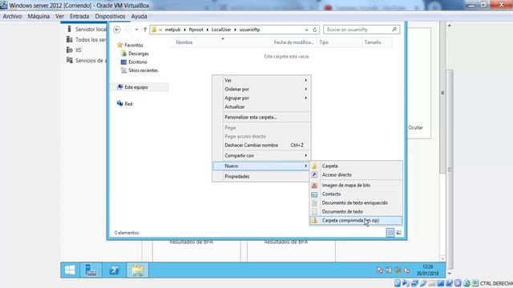Click the Carpeta folder icon in submenu
Viewport: 513px width, 288px height.
tap(314, 166)
